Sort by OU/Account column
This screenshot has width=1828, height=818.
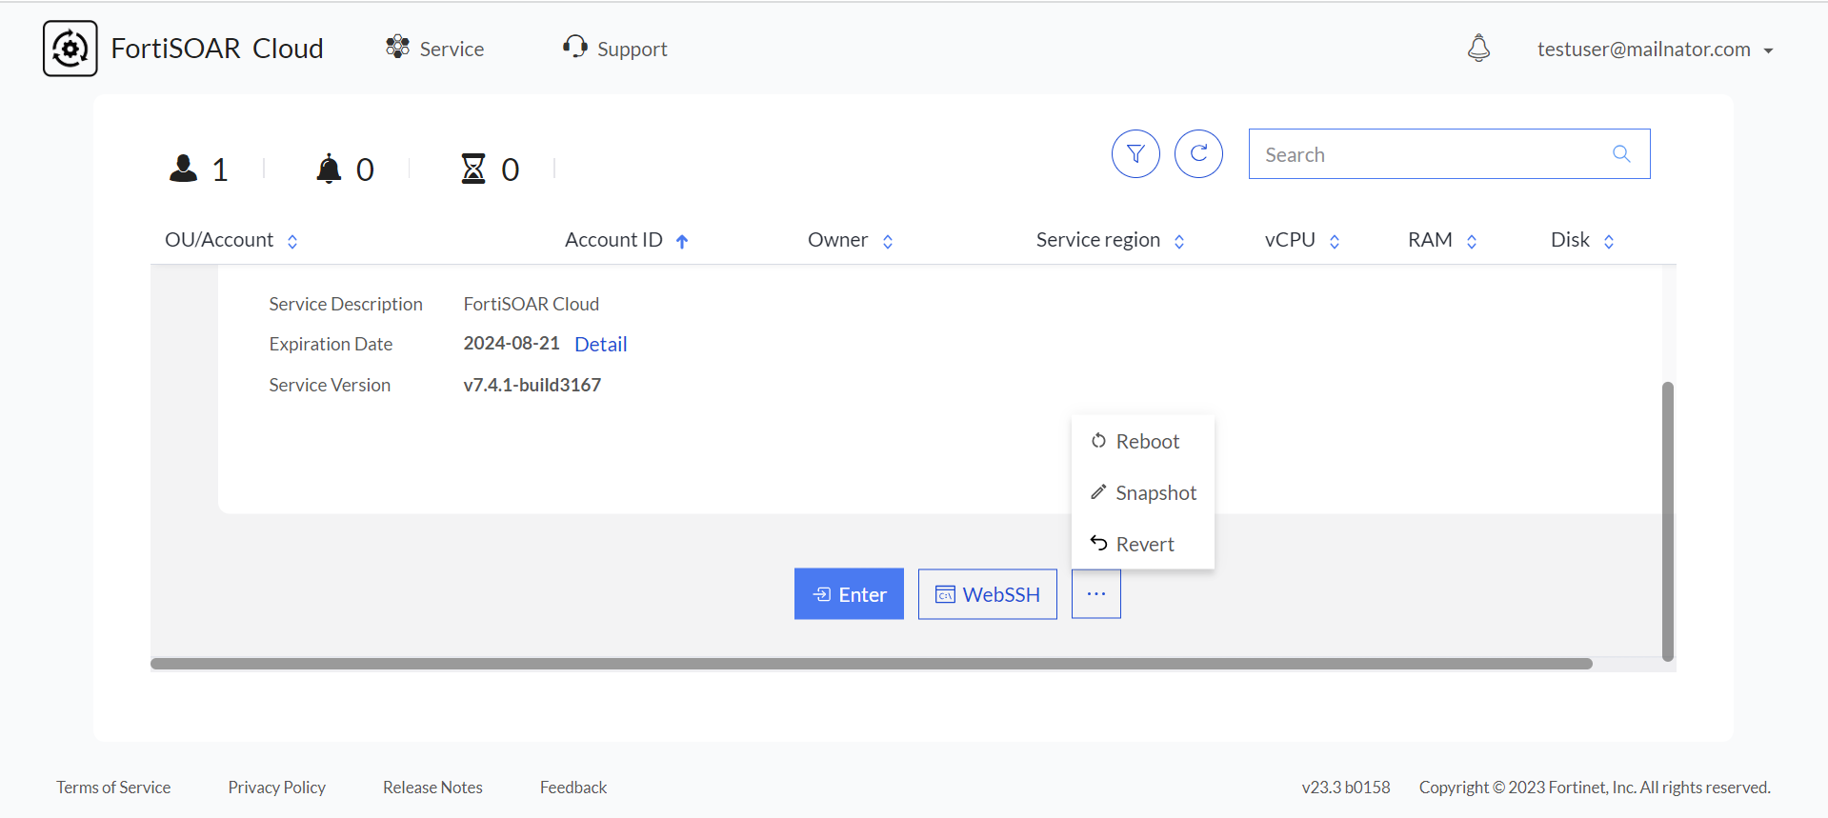(x=231, y=240)
